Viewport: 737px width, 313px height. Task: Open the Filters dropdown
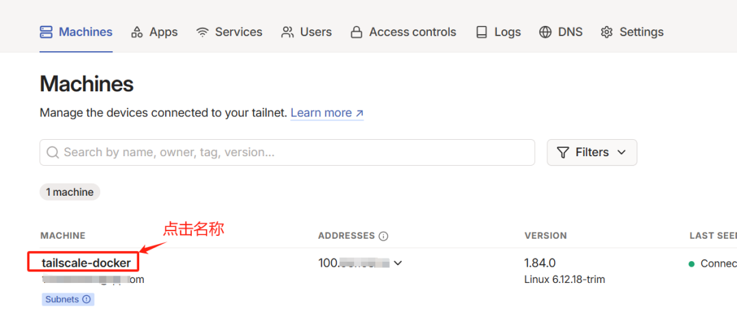coord(592,152)
